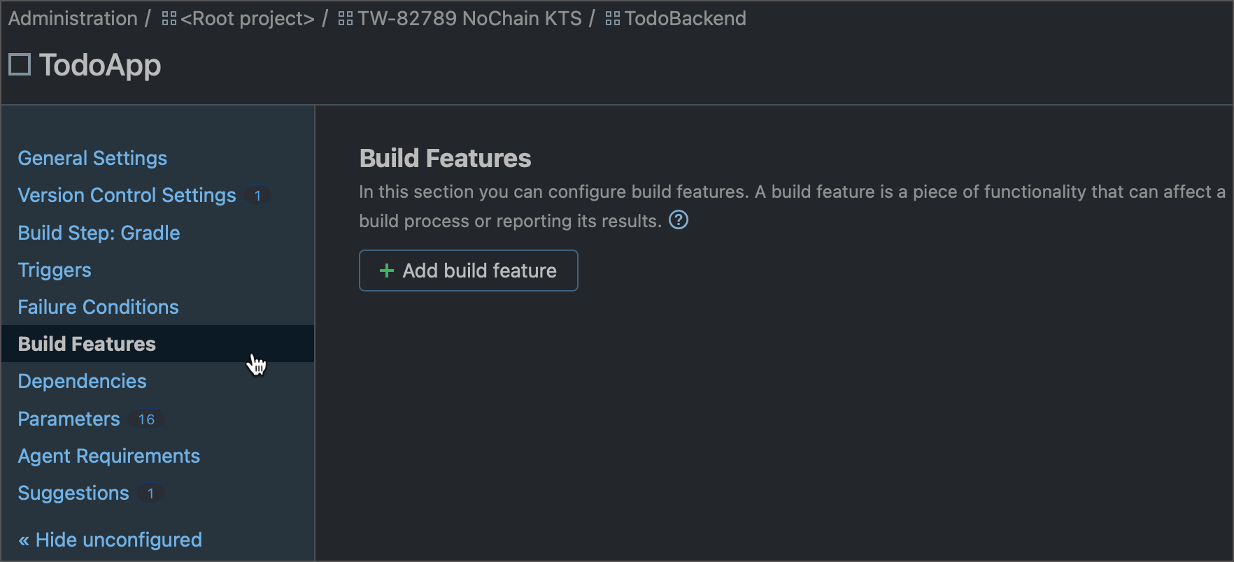The image size is (1234, 562).
Task: Switch to Version Control Settings
Action: [x=126, y=195]
